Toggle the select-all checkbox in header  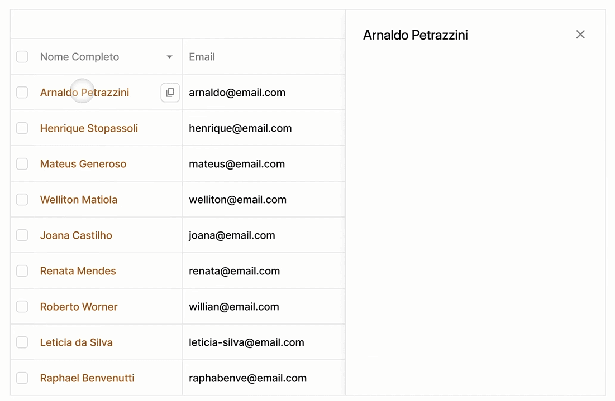(22, 57)
